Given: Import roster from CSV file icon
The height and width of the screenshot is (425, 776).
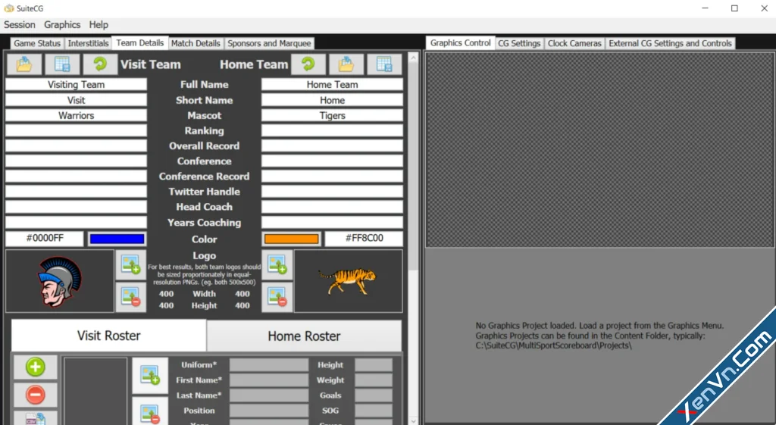Looking at the screenshot, I should point(35,418).
